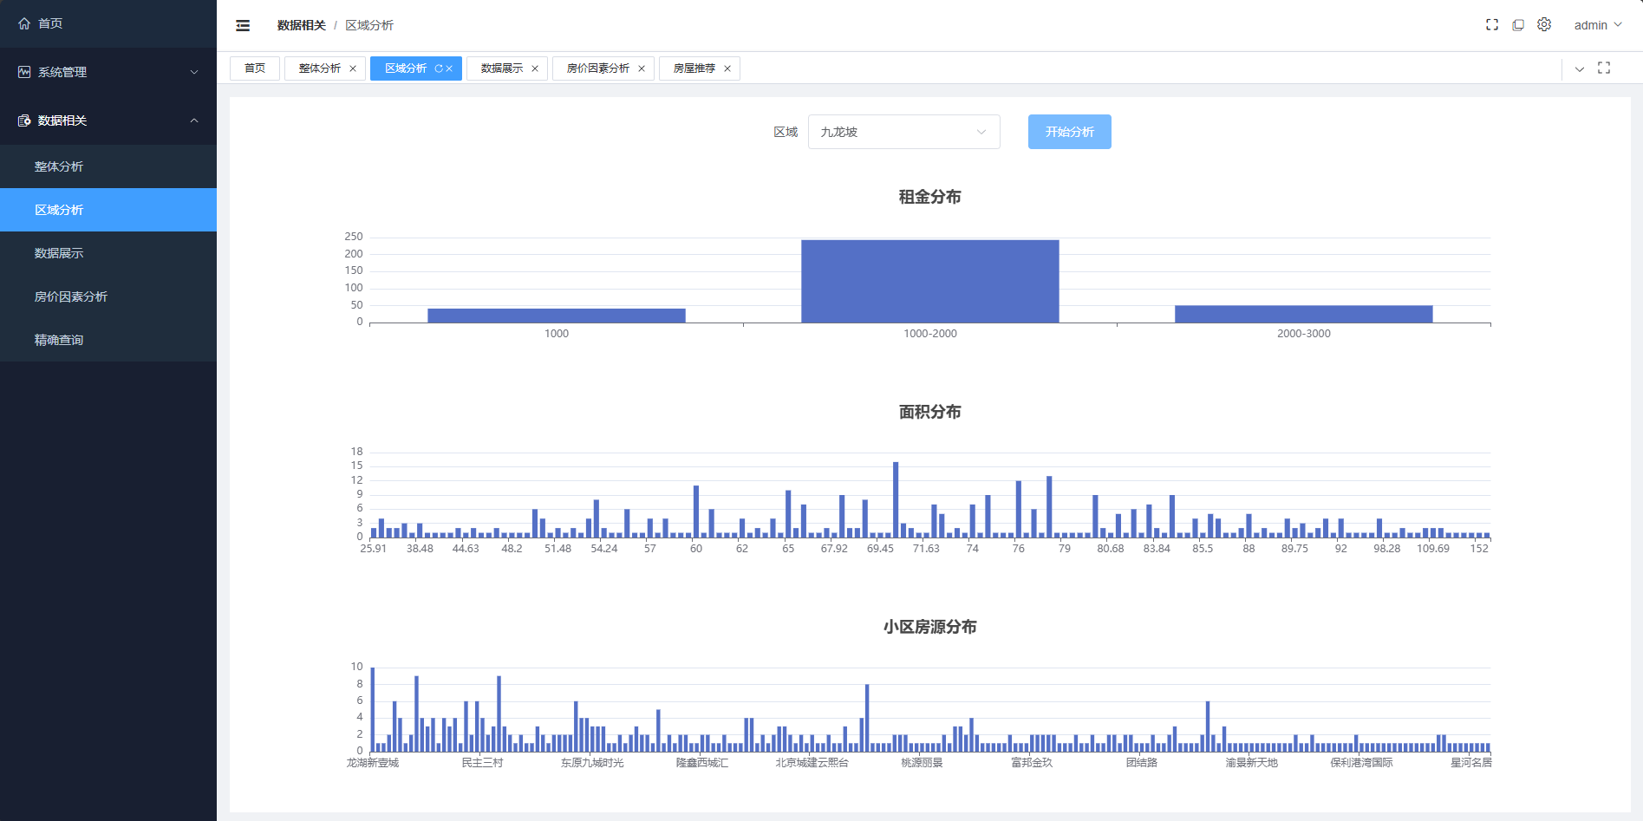Screen dimensions: 1643x821
Task: Click the 东原九城时光 axis label
Action: pyautogui.click(x=592, y=763)
